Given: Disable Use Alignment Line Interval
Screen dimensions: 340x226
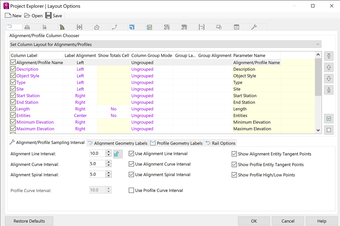Looking at the screenshot, I should tap(131, 154).
